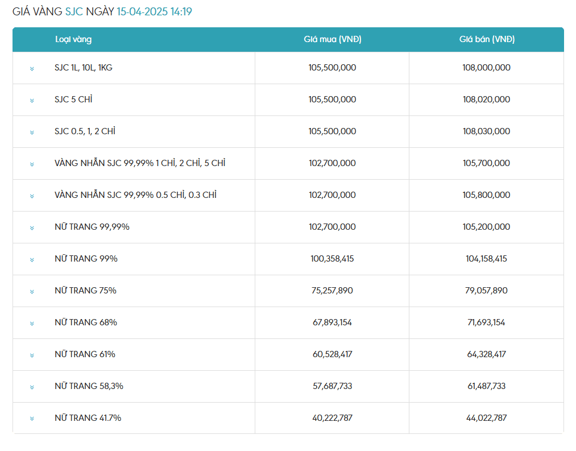Expand the SJC 1L, 10L, 1KG row

tap(32, 69)
